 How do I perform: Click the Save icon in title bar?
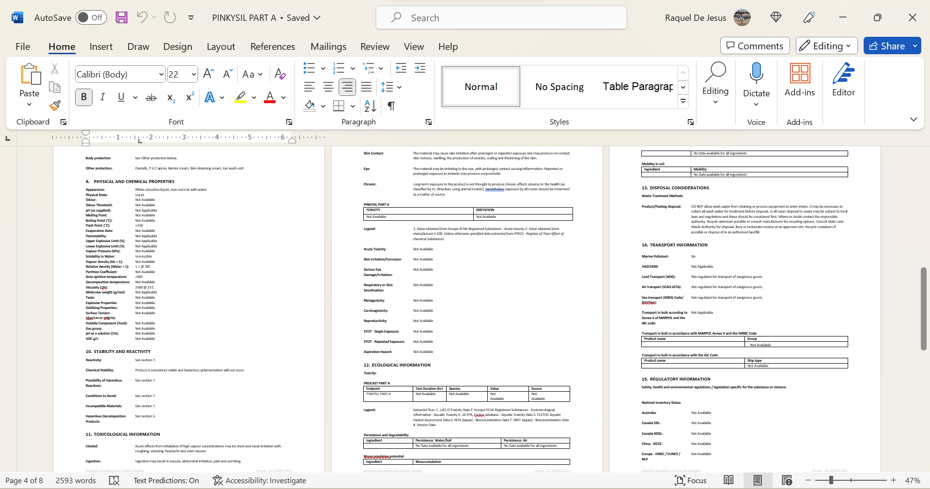(122, 17)
